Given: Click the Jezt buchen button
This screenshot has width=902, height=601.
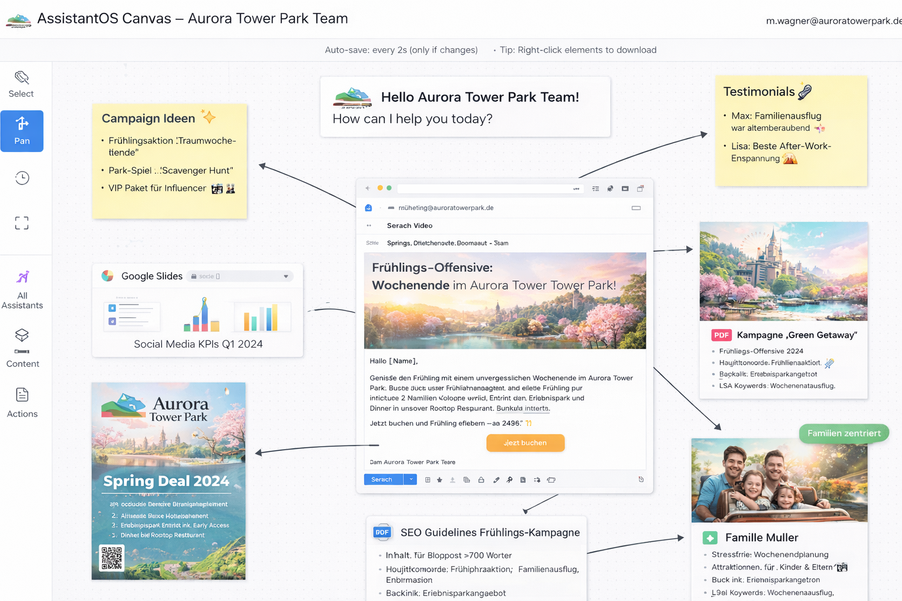Looking at the screenshot, I should [526, 443].
